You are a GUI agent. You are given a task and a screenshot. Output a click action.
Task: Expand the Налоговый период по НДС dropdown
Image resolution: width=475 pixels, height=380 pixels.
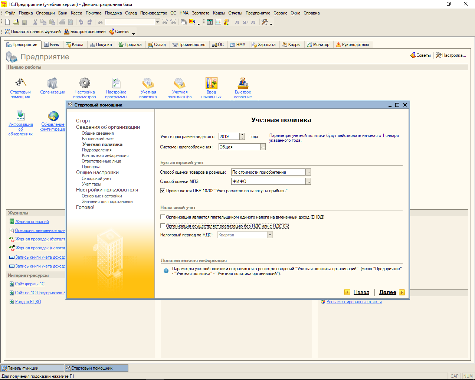pos(270,235)
